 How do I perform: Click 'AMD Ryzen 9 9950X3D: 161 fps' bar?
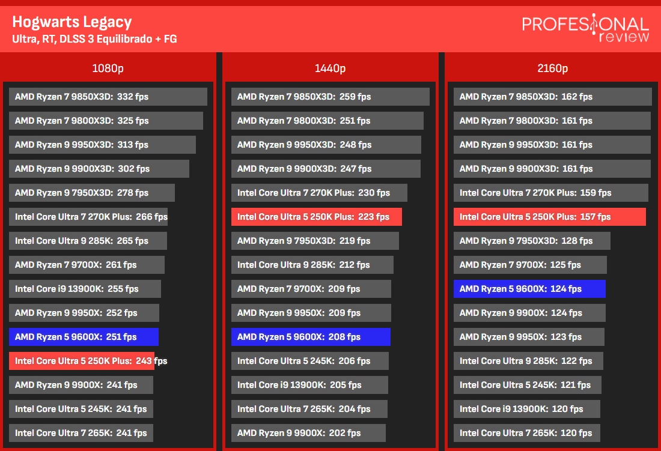click(x=552, y=145)
